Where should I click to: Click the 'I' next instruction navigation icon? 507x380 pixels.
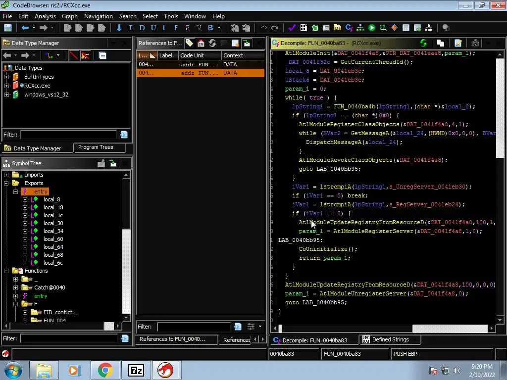pyautogui.click(x=131, y=28)
